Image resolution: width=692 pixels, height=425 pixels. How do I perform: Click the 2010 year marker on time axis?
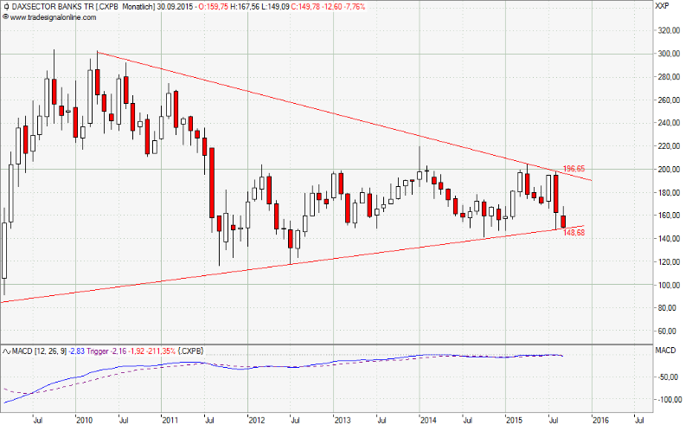83,420
